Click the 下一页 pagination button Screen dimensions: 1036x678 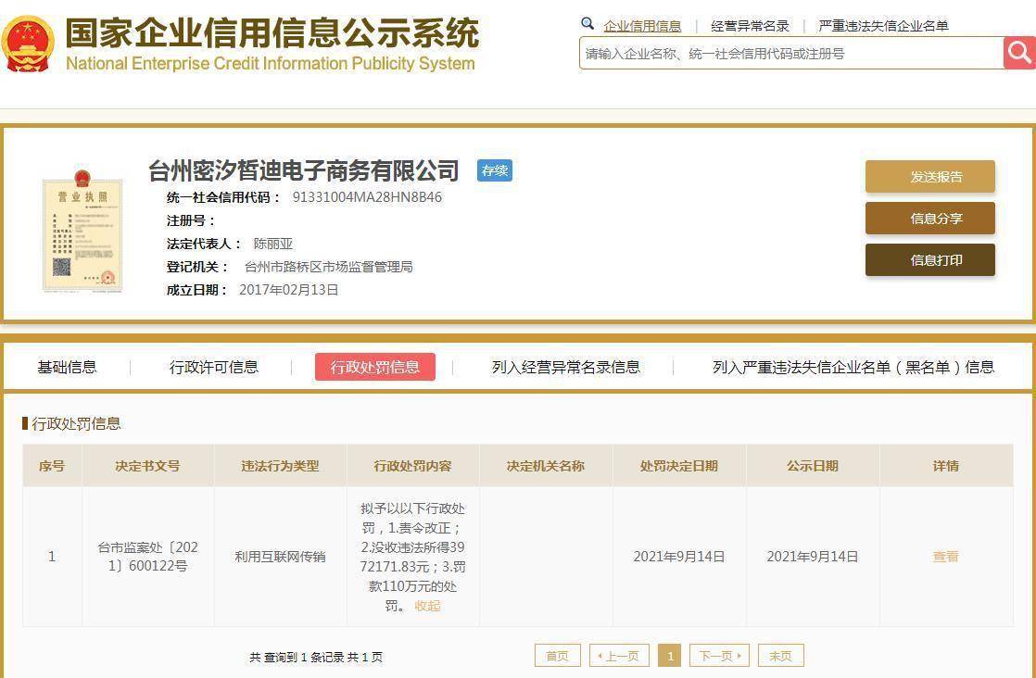coord(718,655)
